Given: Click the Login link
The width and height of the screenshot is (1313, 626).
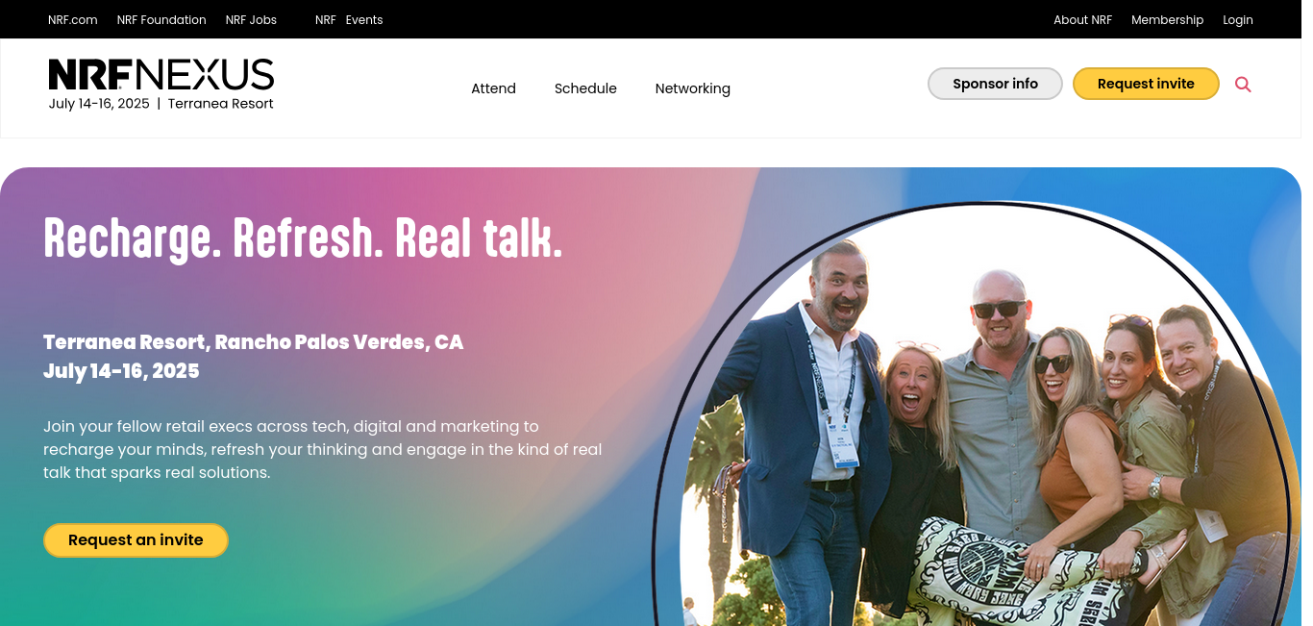Looking at the screenshot, I should click(x=1238, y=19).
